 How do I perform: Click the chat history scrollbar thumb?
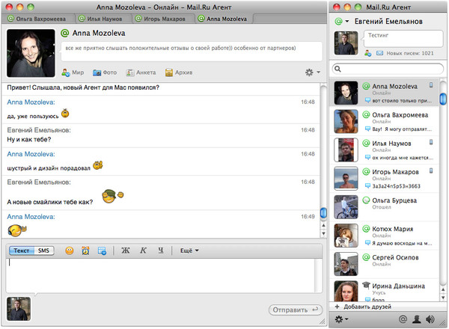click(x=323, y=213)
